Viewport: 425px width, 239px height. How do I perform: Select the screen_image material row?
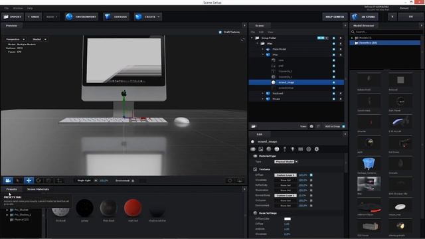click(296, 82)
